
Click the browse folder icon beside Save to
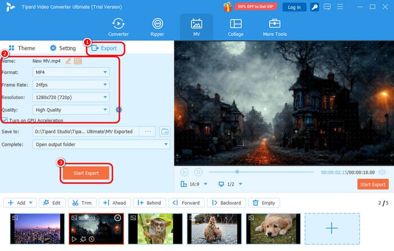pyautogui.click(x=165, y=131)
